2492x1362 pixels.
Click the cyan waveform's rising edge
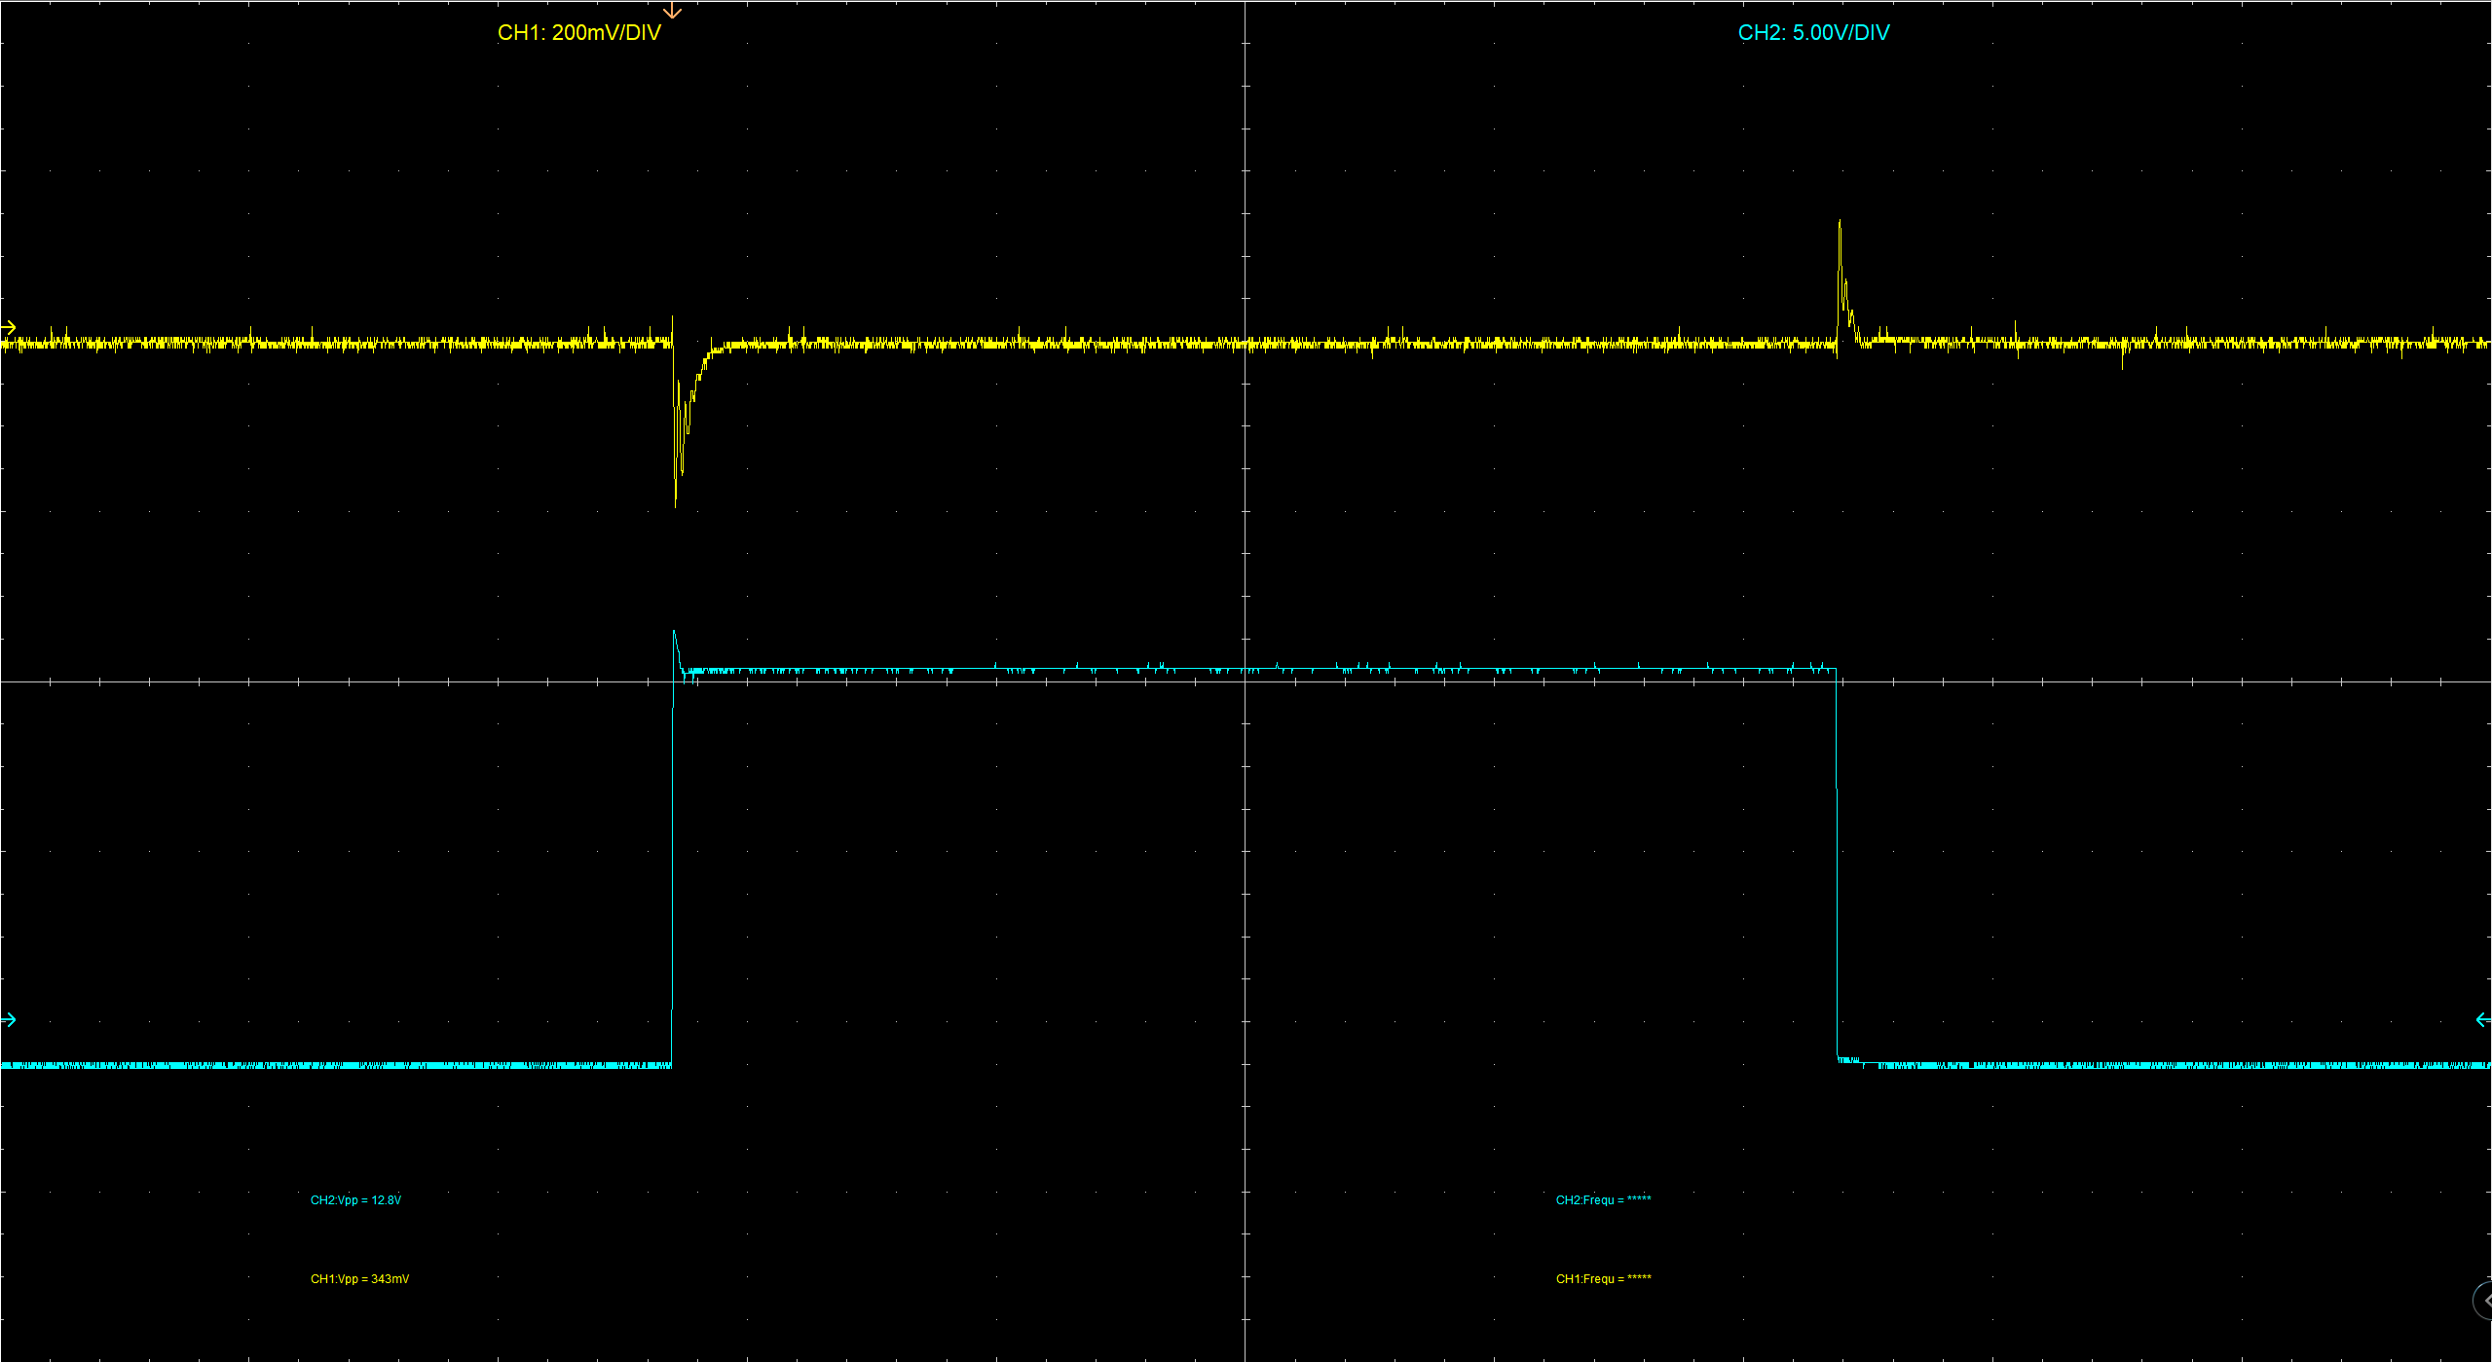[673, 857]
